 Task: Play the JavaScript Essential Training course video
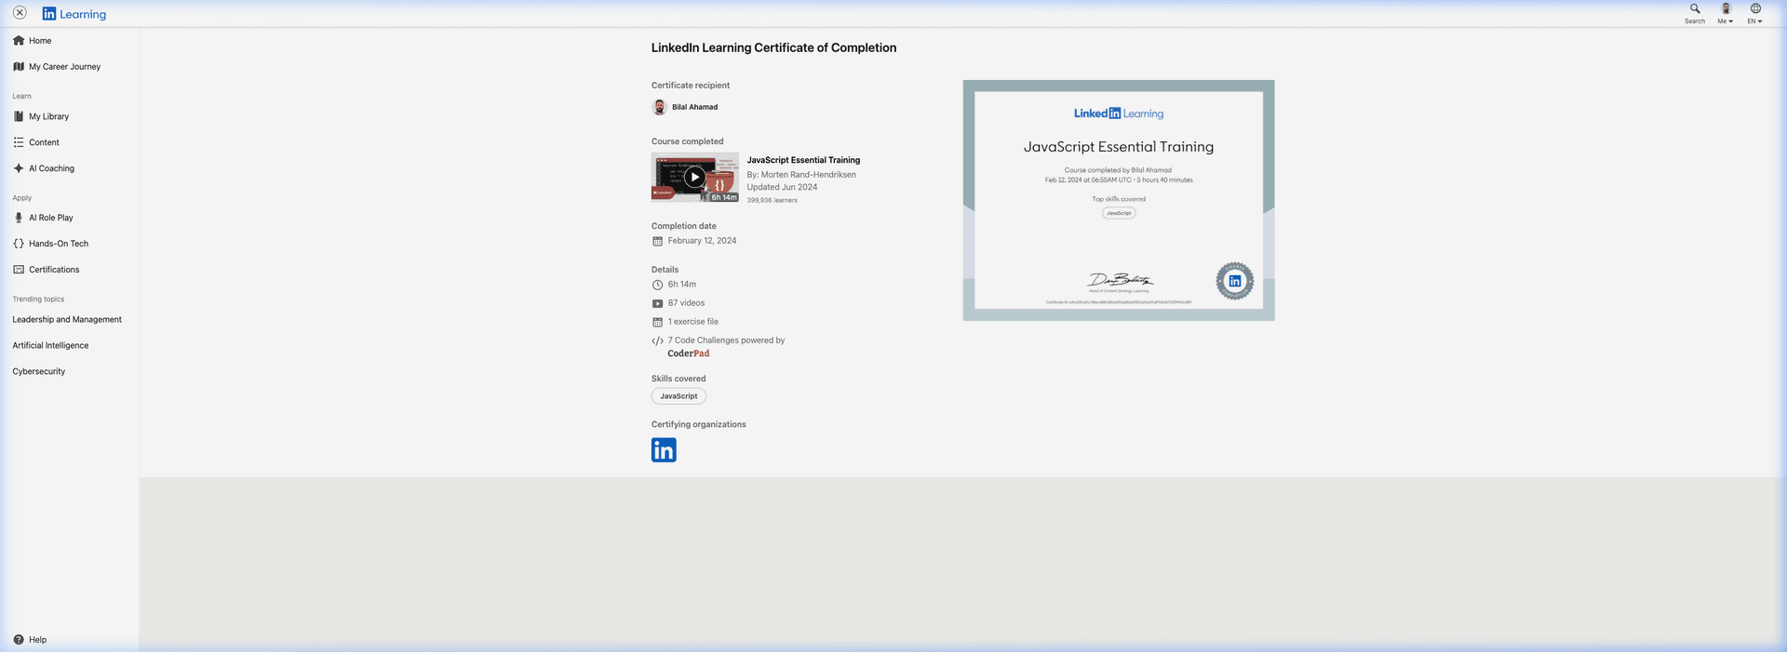pyautogui.click(x=695, y=177)
